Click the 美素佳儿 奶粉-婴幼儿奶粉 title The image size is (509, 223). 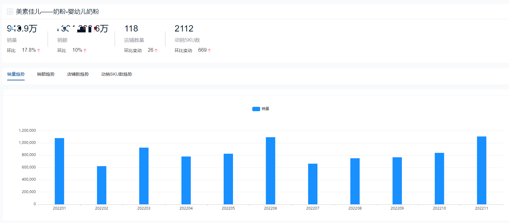57,12
